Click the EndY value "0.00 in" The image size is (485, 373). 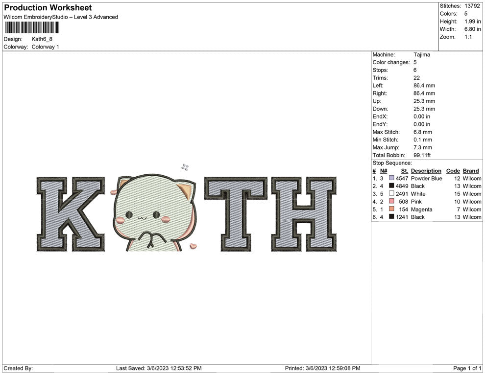(x=422, y=124)
